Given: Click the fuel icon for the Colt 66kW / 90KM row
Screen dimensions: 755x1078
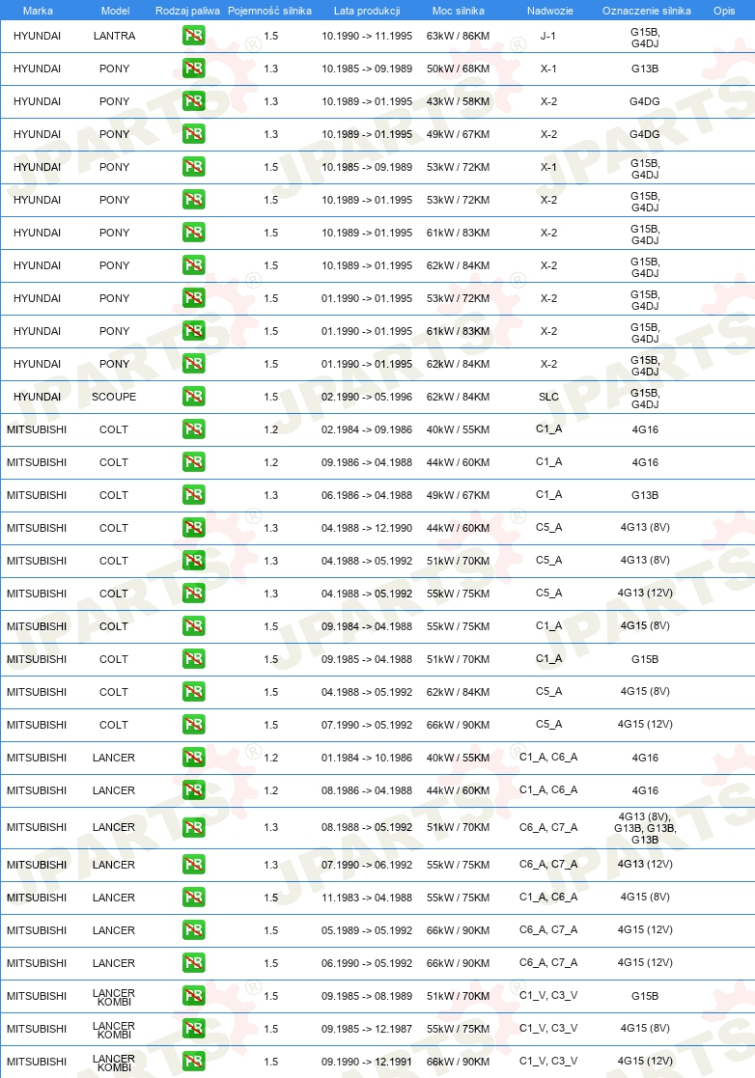Looking at the screenshot, I should pos(194,725).
